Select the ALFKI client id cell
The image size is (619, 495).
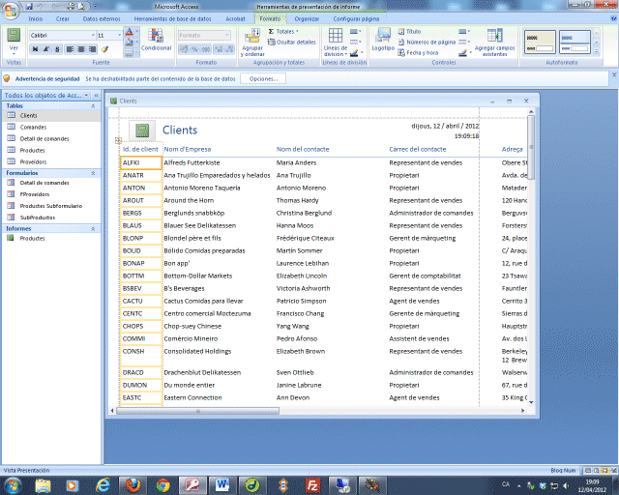tap(141, 162)
